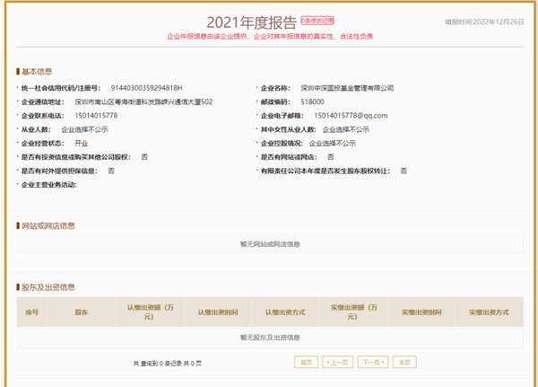Click the 股东 column header

point(82,312)
